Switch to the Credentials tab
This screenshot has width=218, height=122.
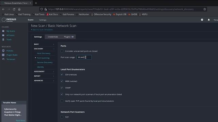(53, 37)
